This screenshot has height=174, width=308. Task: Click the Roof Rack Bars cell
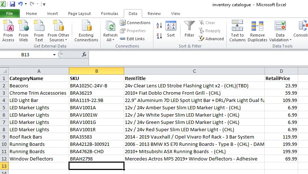pyautogui.click(x=39, y=137)
